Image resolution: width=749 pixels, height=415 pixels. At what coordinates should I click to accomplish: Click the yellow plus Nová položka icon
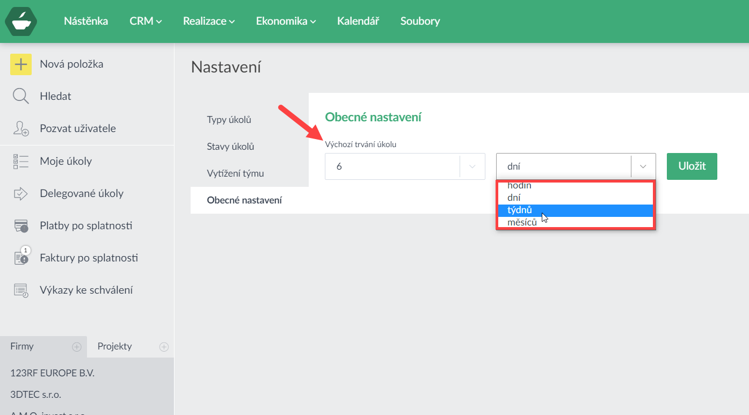tap(21, 64)
